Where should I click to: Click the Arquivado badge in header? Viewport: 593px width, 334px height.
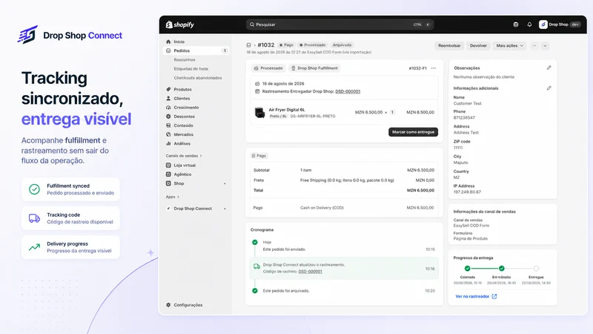tap(342, 45)
